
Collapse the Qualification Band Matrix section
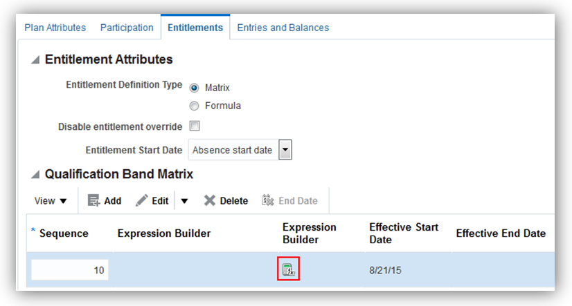35,174
